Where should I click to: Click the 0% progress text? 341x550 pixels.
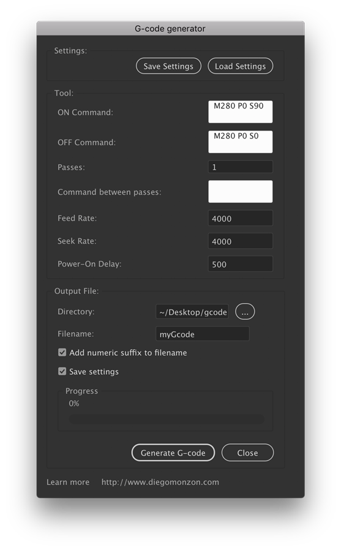[x=74, y=404]
